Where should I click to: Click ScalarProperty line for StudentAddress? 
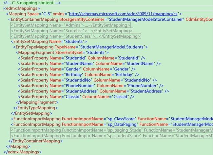point(93,91)
